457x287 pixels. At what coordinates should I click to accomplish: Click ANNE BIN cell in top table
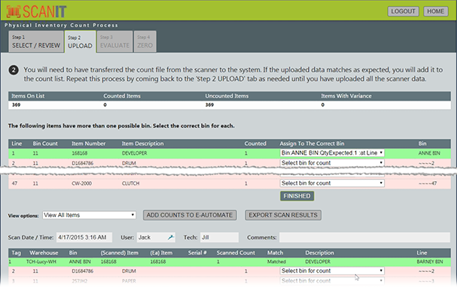(x=429, y=153)
